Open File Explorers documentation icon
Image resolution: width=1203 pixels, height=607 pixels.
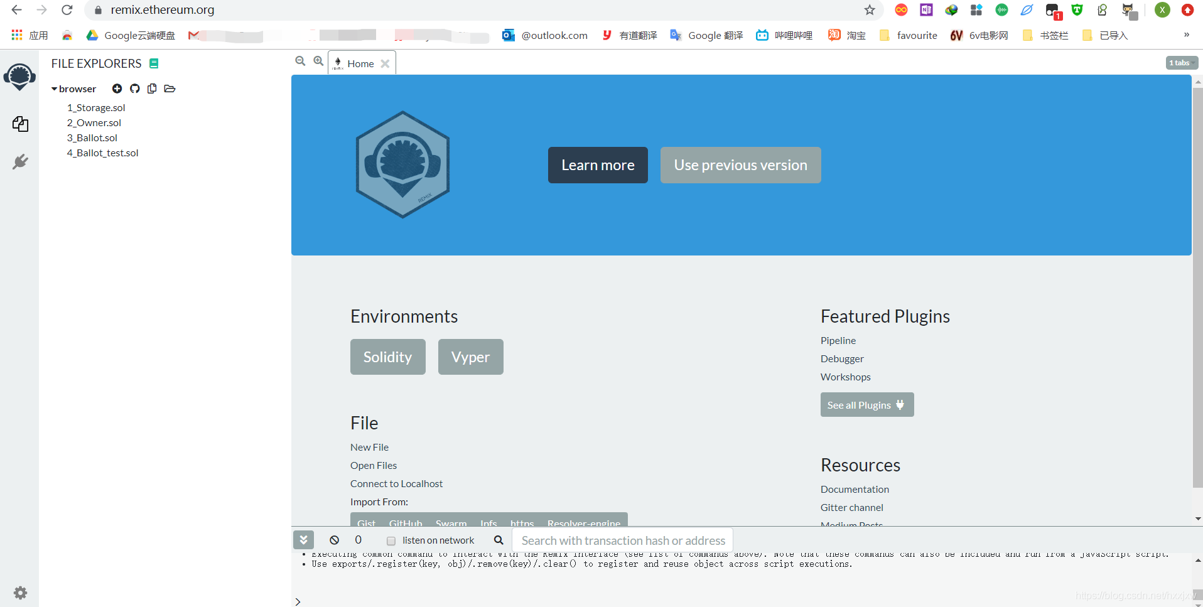[x=154, y=63]
